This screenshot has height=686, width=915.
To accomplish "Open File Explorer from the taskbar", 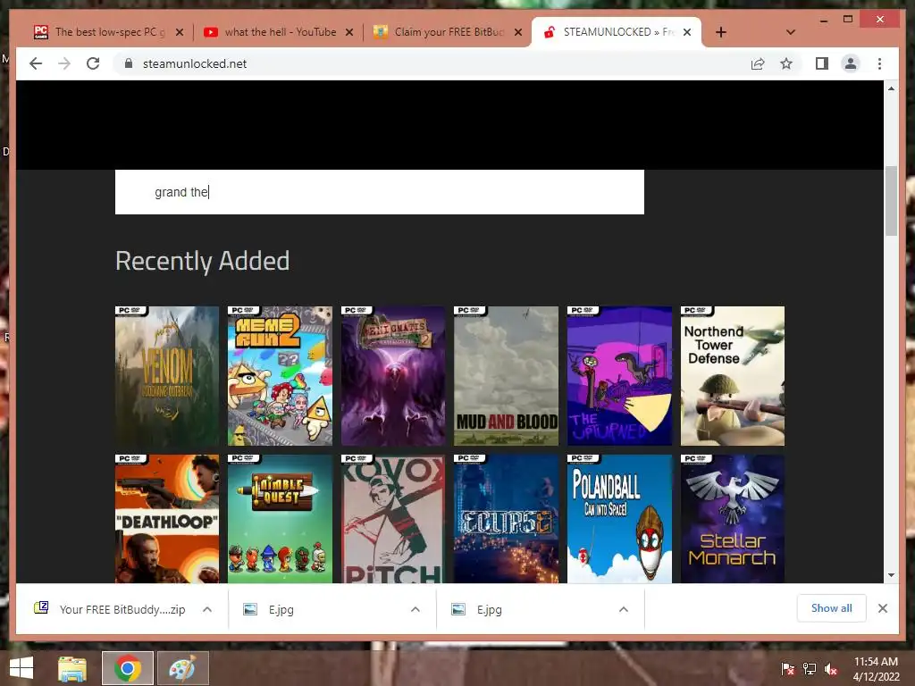I will coord(72,668).
